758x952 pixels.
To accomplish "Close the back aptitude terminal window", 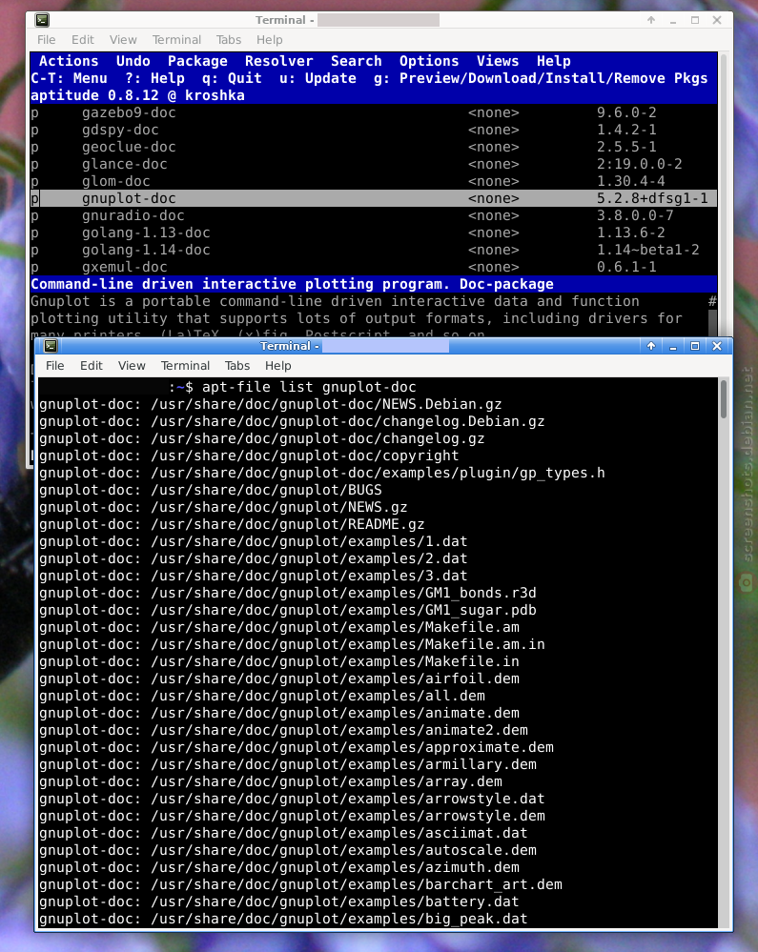I will coord(717,20).
